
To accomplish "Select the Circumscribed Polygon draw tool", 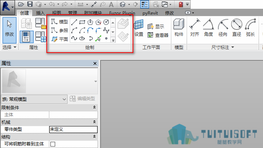I will click(x=98, y=22).
